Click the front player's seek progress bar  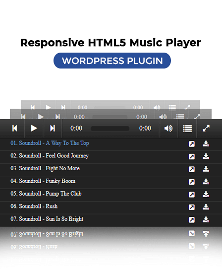(x=110, y=129)
